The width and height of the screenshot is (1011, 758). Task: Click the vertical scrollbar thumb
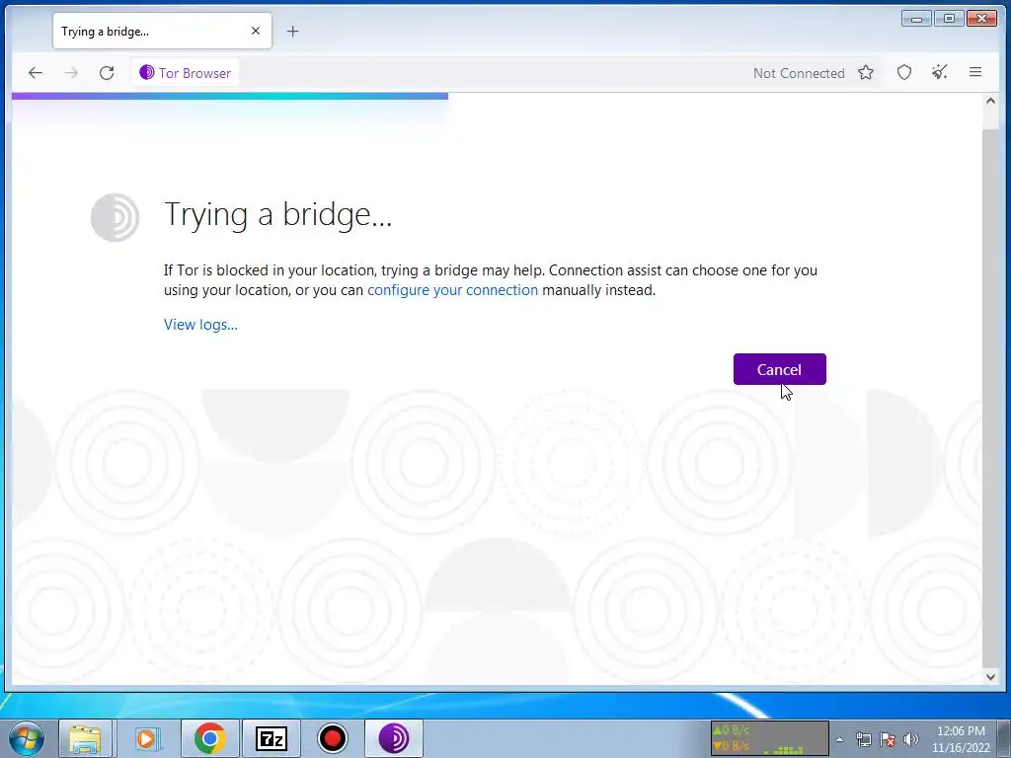point(990,399)
